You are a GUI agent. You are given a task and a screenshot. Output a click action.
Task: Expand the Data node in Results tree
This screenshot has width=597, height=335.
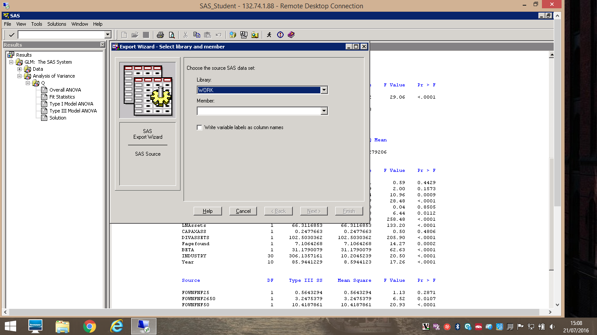pyautogui.click(x=19, y=69)
